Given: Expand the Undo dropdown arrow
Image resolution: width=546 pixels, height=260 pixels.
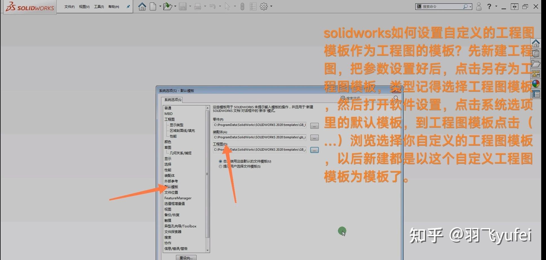Looking at the screenshot, I should coord(220,6).
